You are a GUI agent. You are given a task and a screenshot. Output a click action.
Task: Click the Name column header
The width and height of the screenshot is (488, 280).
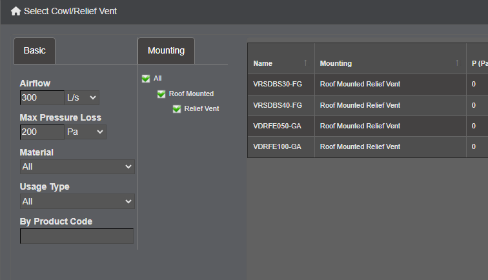(x=281, y=59)
